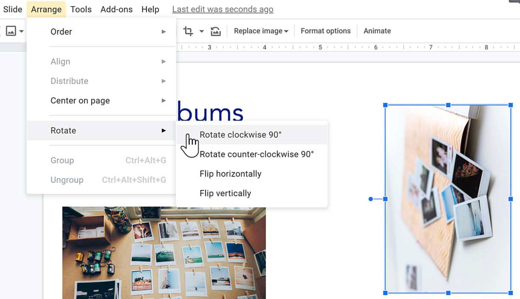Click the right-middle resize handle of selected image
The image size is (520, 299).
[511, 199]
